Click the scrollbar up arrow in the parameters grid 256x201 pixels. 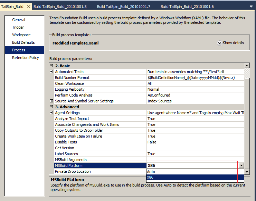247,66
